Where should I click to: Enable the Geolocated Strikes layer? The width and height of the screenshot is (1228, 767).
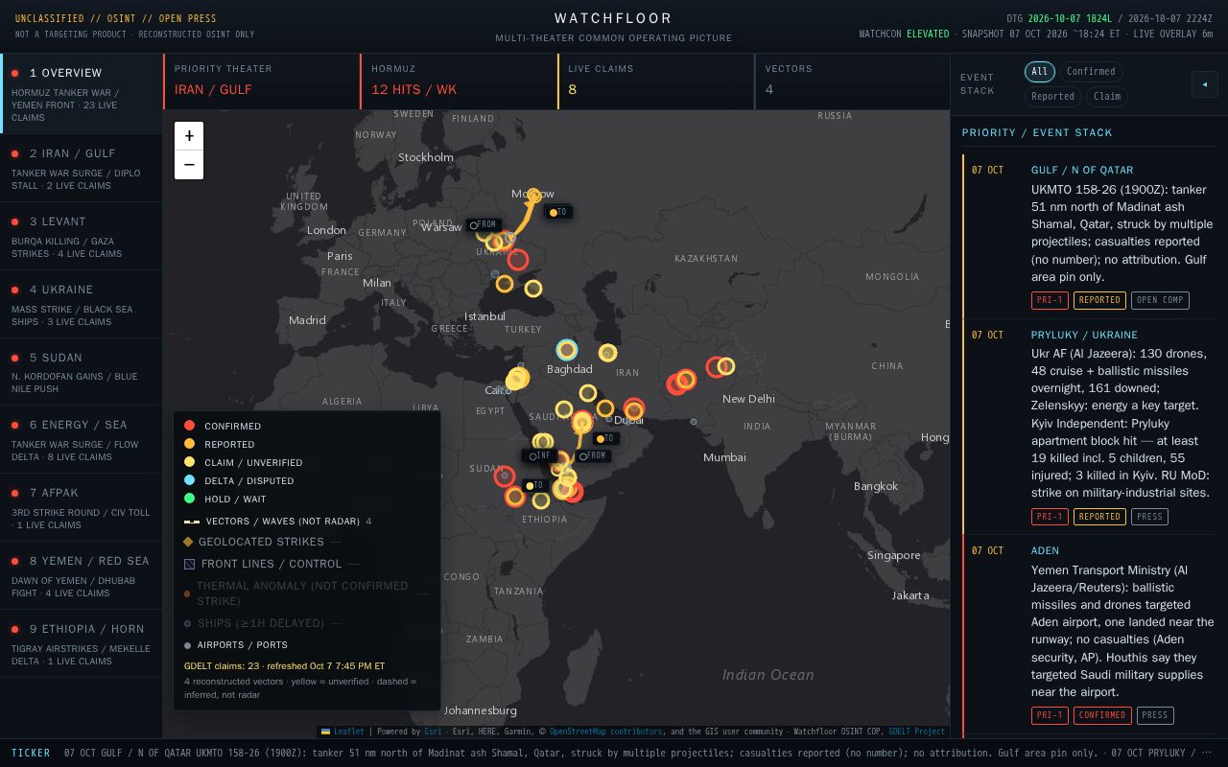tap(262, 542)
